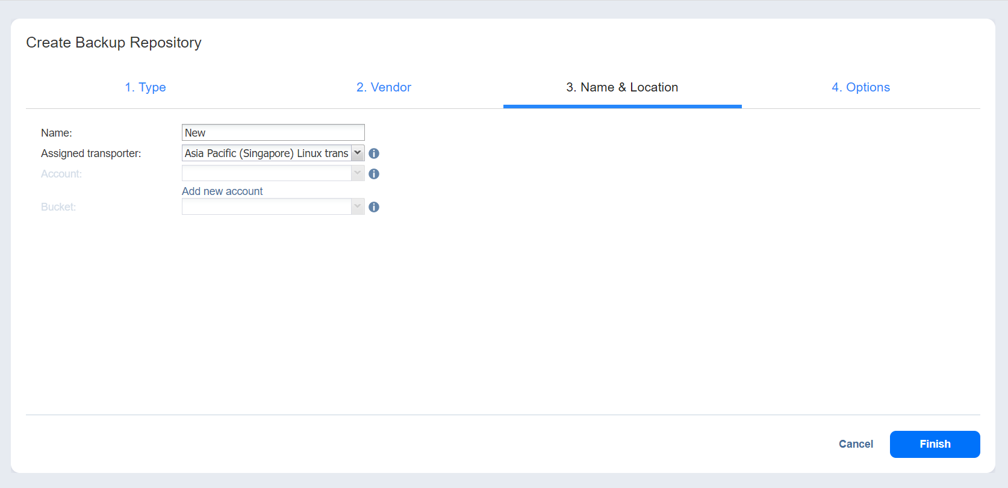Select the 3. Name & Location tab
The height and width of the screenshot is (488, 1008).
[x=622, y=87]
